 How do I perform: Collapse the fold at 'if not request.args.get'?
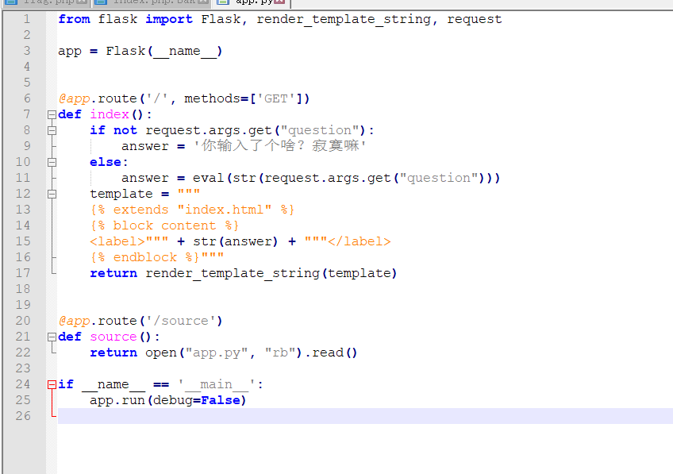(x=52, y=130)
